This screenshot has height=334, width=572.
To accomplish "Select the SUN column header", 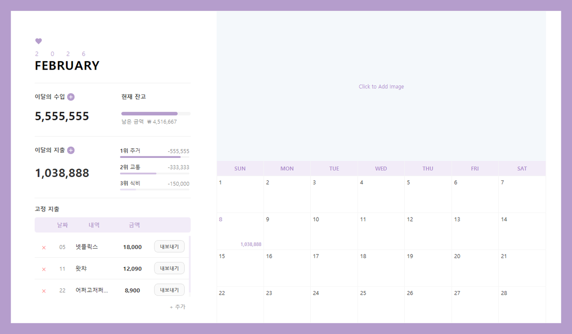I will pyautogui.click(x=240, y=168).
